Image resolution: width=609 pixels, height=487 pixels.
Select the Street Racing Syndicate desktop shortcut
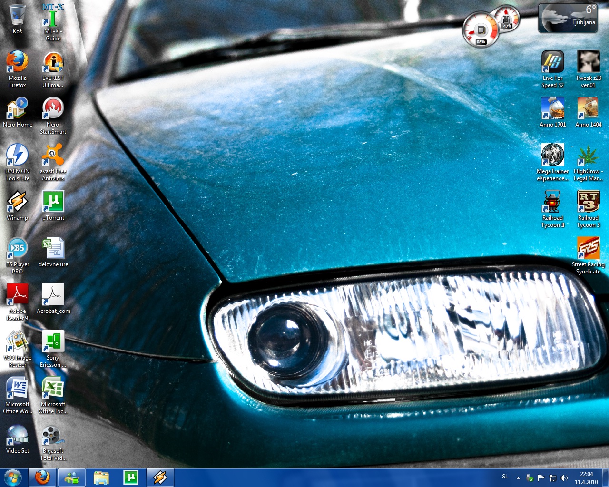[589, 256]
